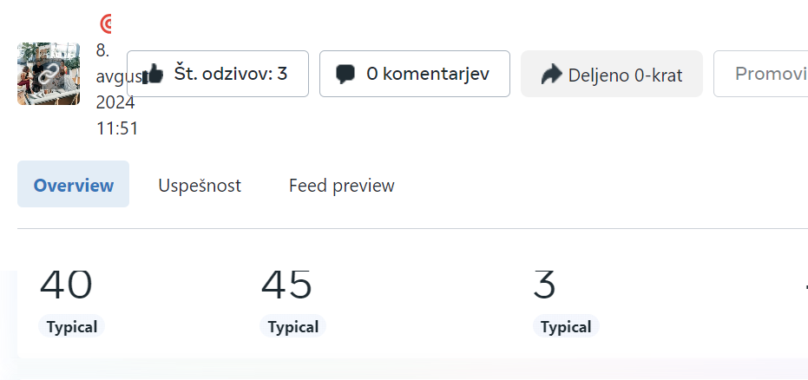This screenshot has width=808, height=380.
Task: Click the partially visible Promovi button
Action: tap(761, 74)
